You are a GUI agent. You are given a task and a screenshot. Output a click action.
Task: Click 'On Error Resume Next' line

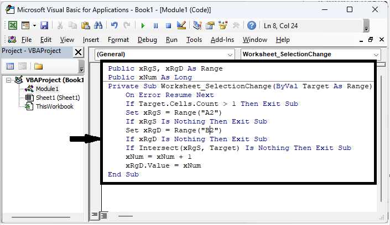(x=169, y=95)
